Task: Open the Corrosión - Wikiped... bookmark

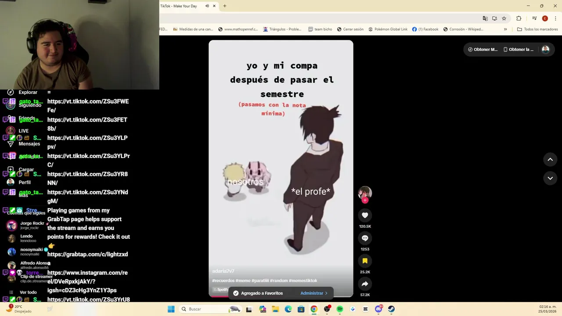Action: click(x=463, y=29)
